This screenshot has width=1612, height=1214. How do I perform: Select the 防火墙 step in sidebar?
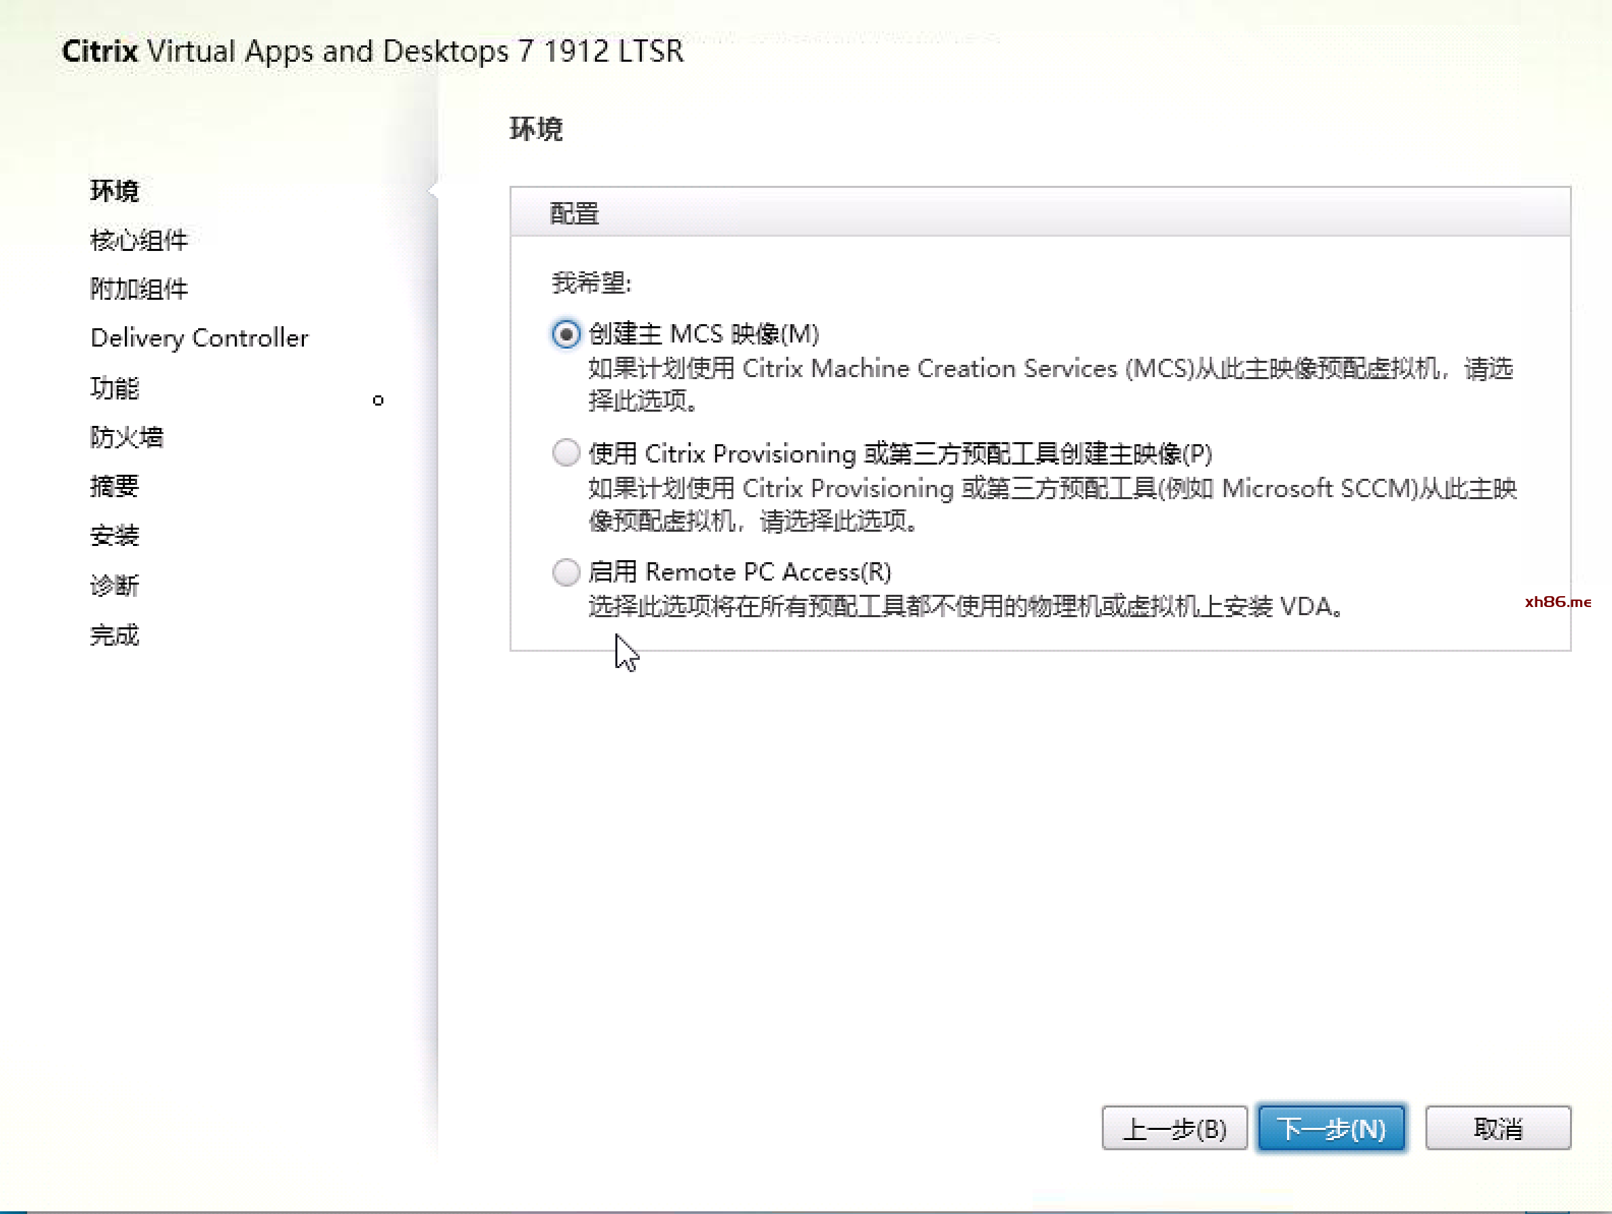click(x=127, y=437)
